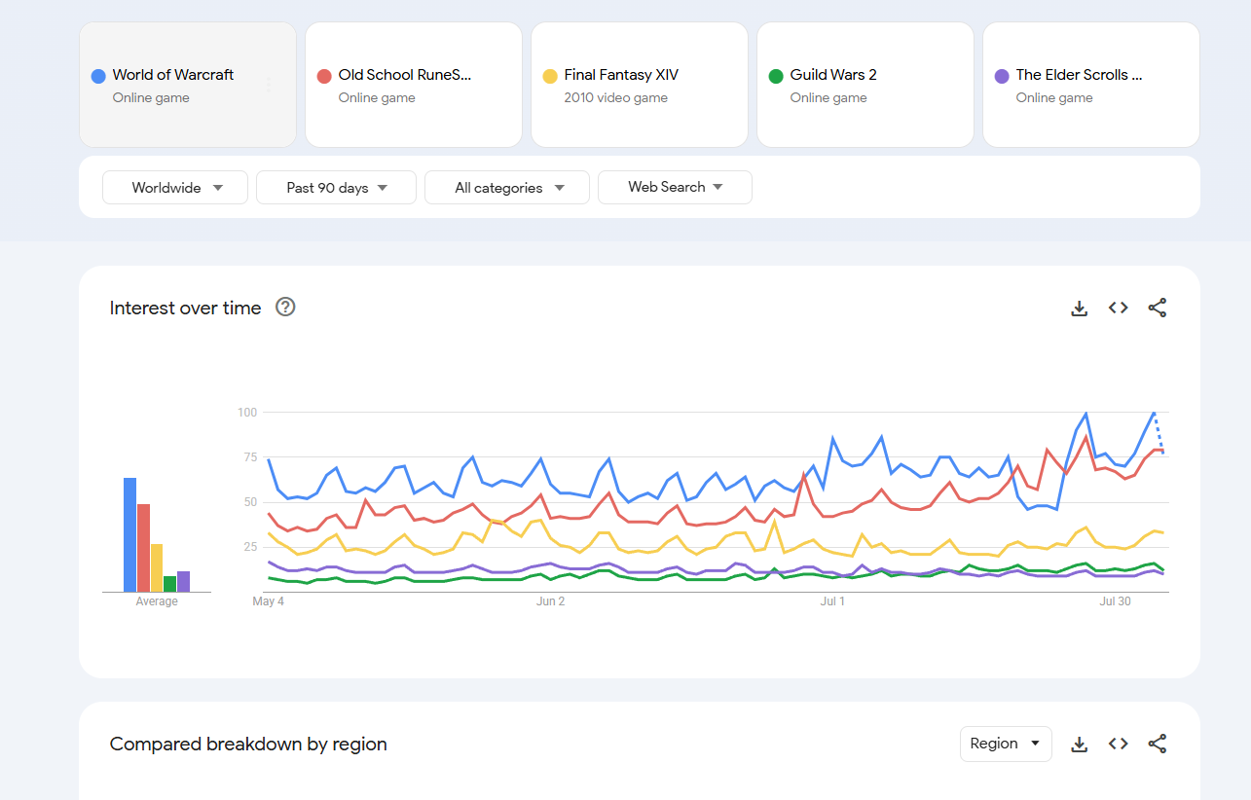Open embed code for Interest over time
The width and height of the screenshot is (1251, 800).
[x=1118, y=309]
